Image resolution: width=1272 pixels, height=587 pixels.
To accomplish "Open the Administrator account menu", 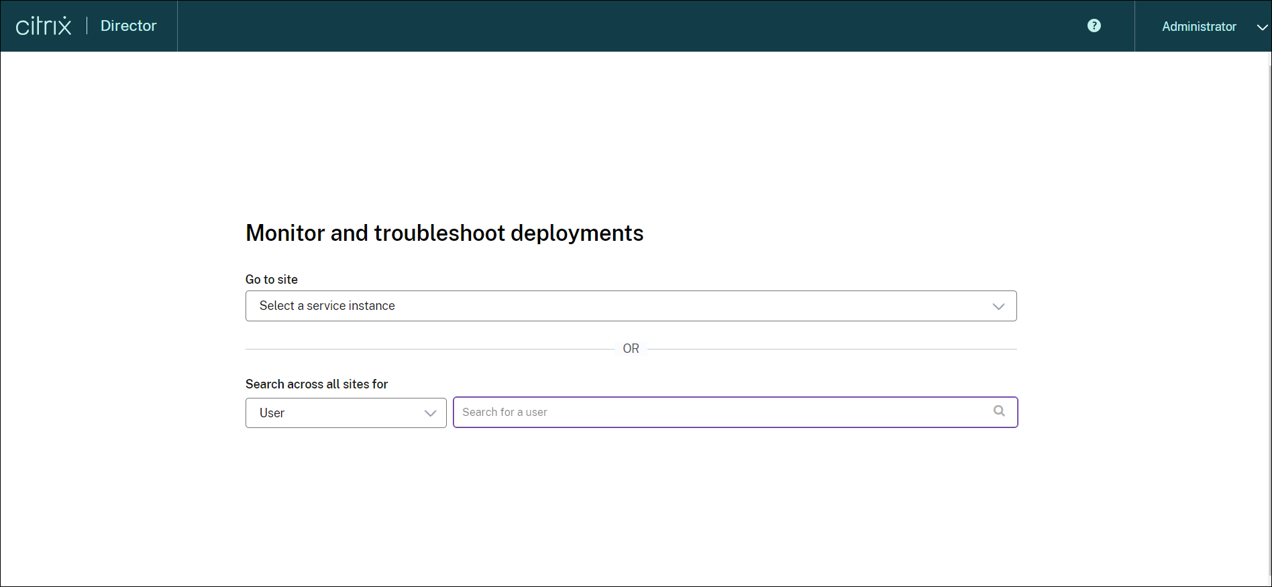I will 1199,26.
